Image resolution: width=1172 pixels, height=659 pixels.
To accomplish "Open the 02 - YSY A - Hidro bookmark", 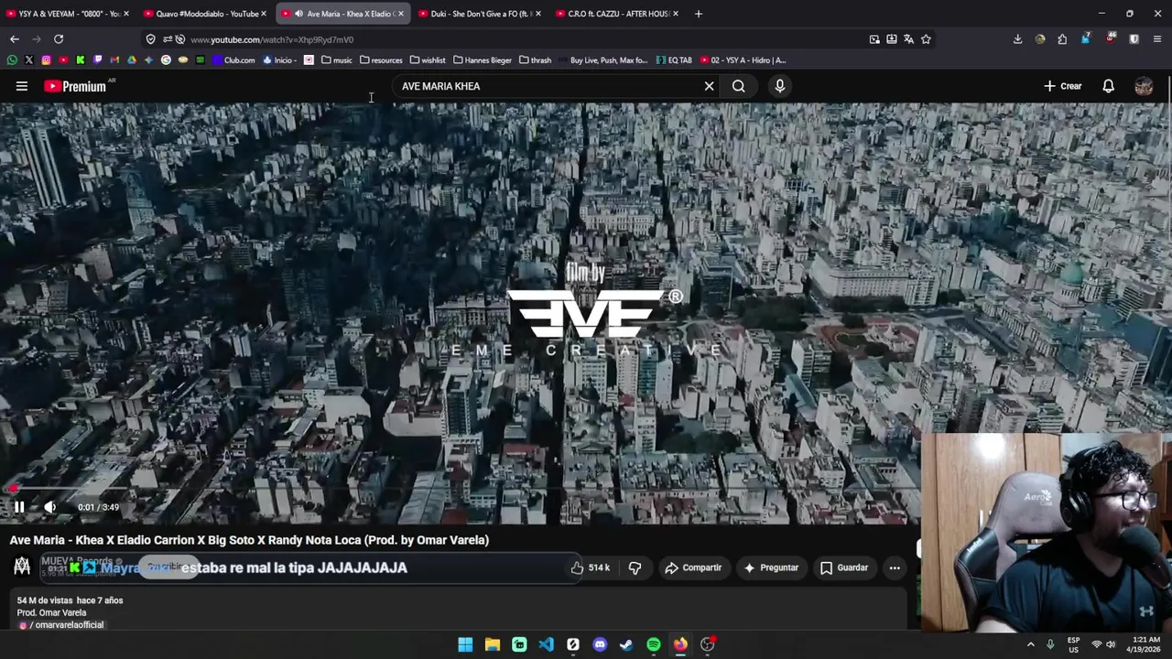I will pyautogui.click(x=743, y=60).
